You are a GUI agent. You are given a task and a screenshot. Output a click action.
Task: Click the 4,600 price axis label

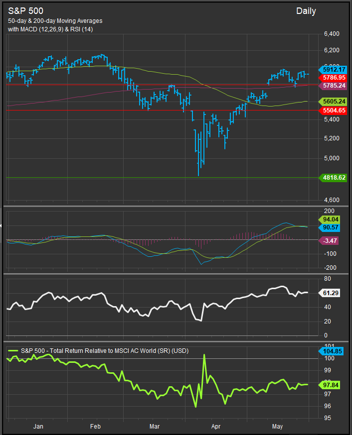pyautogui.click(x=332, y=200)
